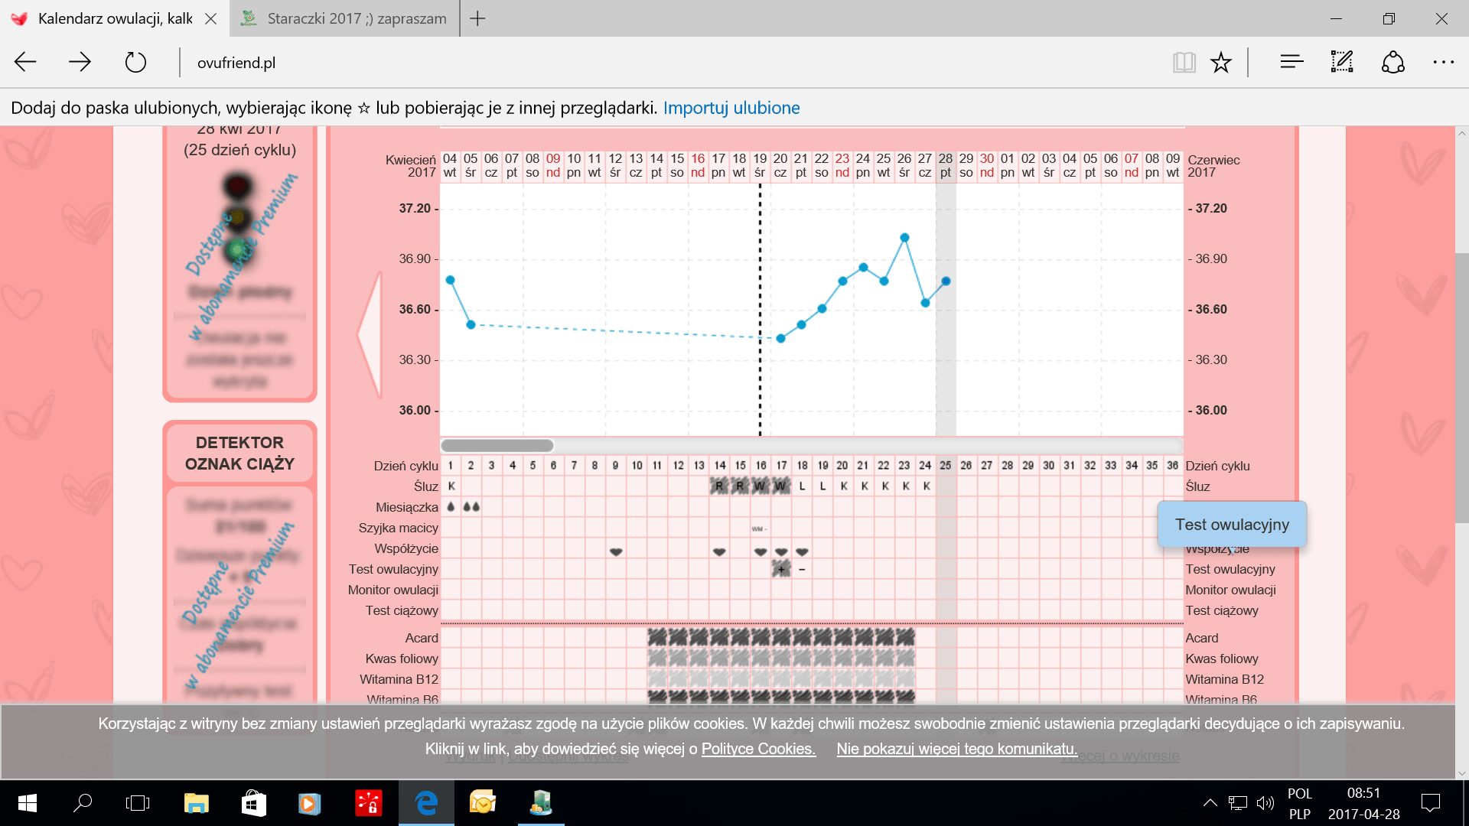The image size is (1469, 826).
Task: Click the Importuj ulubione link
Action: tap(731, 108)
